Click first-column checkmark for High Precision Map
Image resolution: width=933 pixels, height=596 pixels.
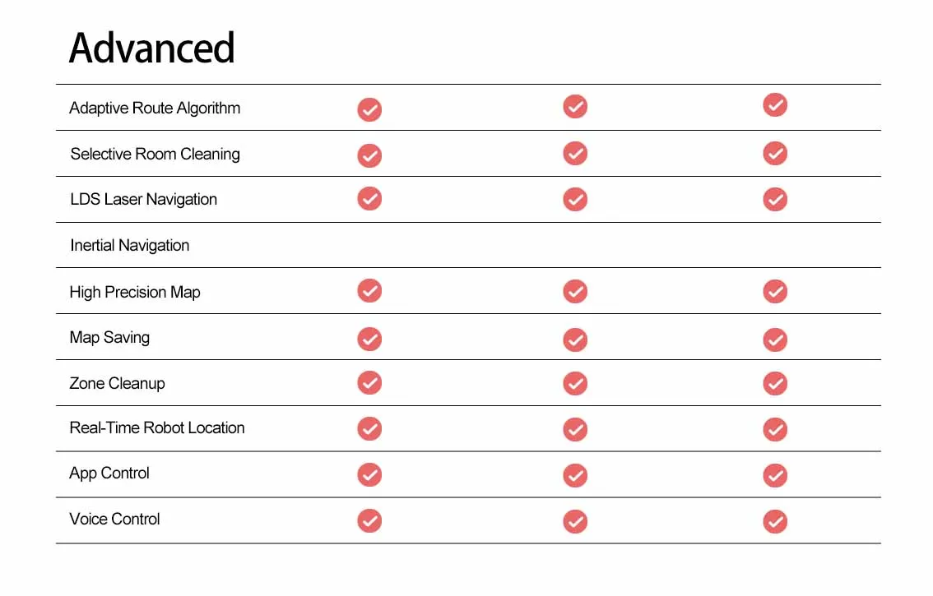tap(369, 291)
